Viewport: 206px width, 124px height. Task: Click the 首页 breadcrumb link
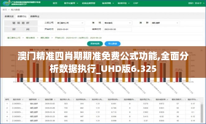click(4, 10)
